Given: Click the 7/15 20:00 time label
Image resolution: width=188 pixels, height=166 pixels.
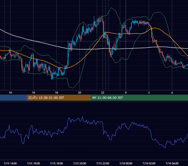Looking at the screenshot, I should [x=80, y=163].
